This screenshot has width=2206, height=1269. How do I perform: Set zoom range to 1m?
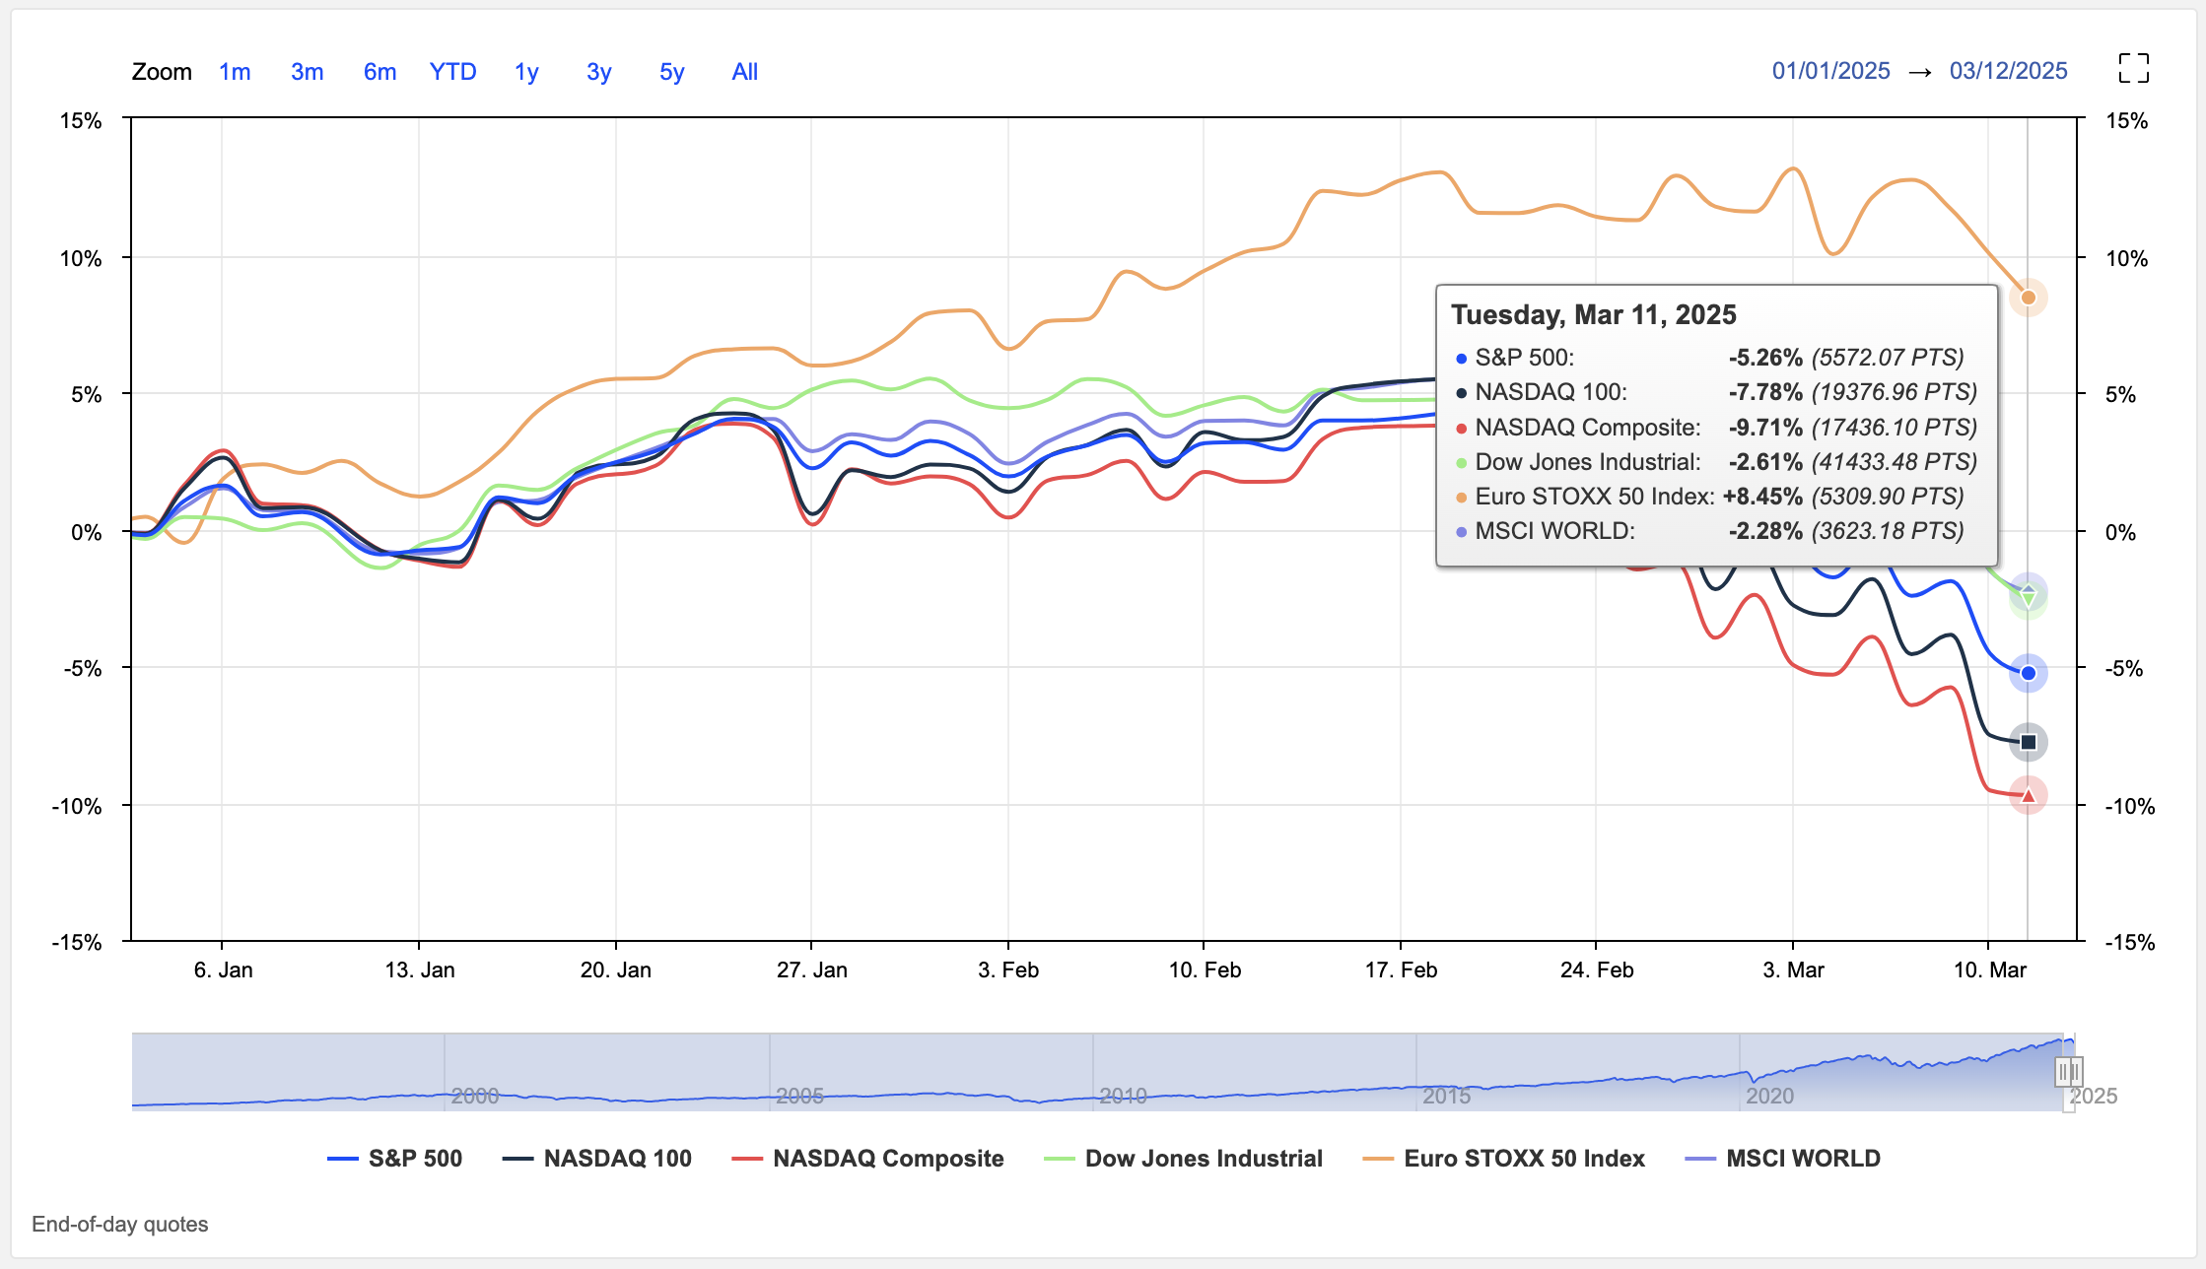tap(235, 72)
